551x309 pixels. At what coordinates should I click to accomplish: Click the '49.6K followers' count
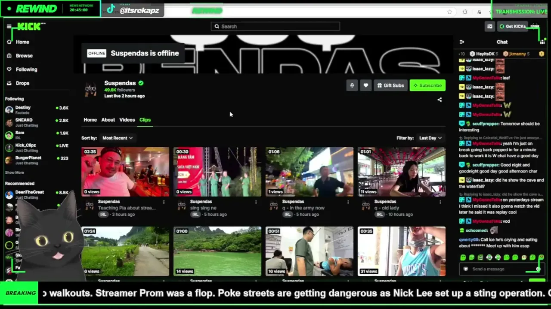click(120, 90)
